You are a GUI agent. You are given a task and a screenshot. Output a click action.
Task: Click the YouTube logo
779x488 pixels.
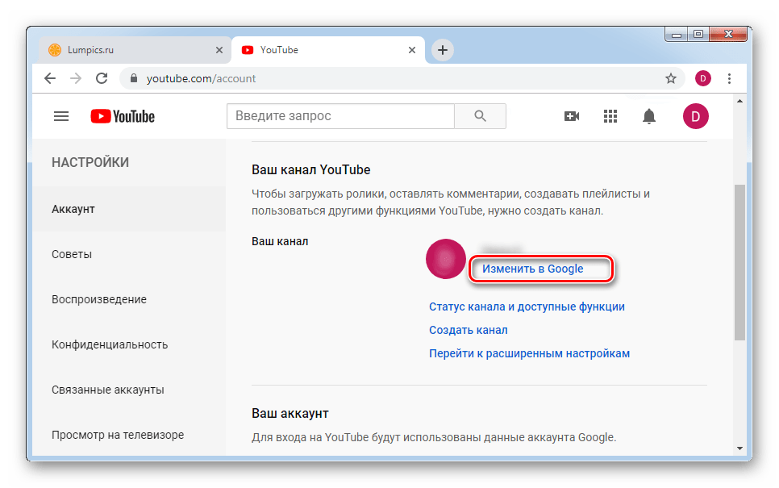click(x=123, y=116)
